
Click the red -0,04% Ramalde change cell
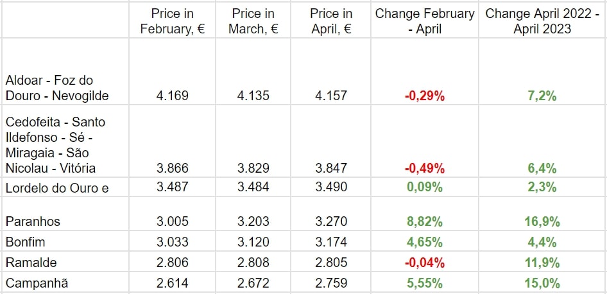(x=425, y=262)
